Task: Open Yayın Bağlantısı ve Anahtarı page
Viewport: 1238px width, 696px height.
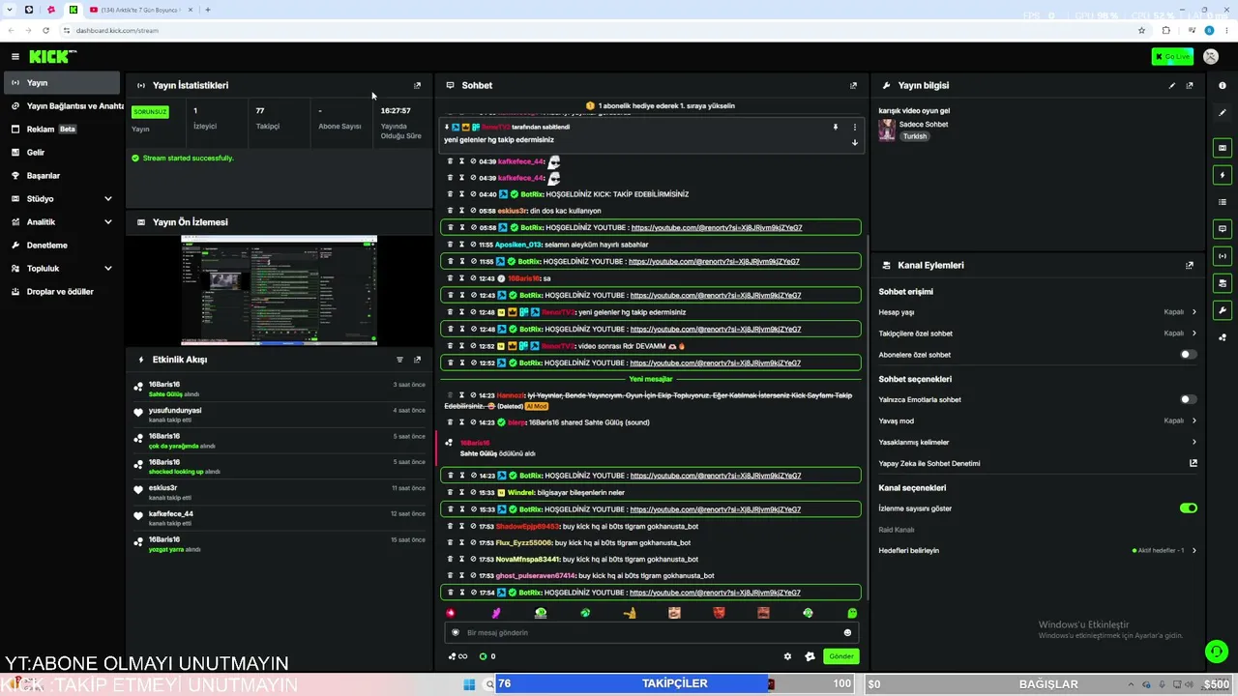Action: click(62, 106)
